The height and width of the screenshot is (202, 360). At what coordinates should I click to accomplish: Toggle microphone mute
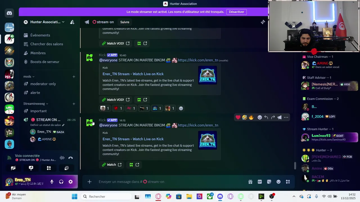[52, 182]
